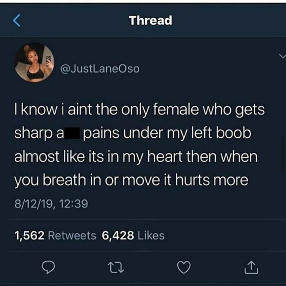This screenshot has width=286, height=286.
Task: Select the tweet body text
Action: (140, 145)
